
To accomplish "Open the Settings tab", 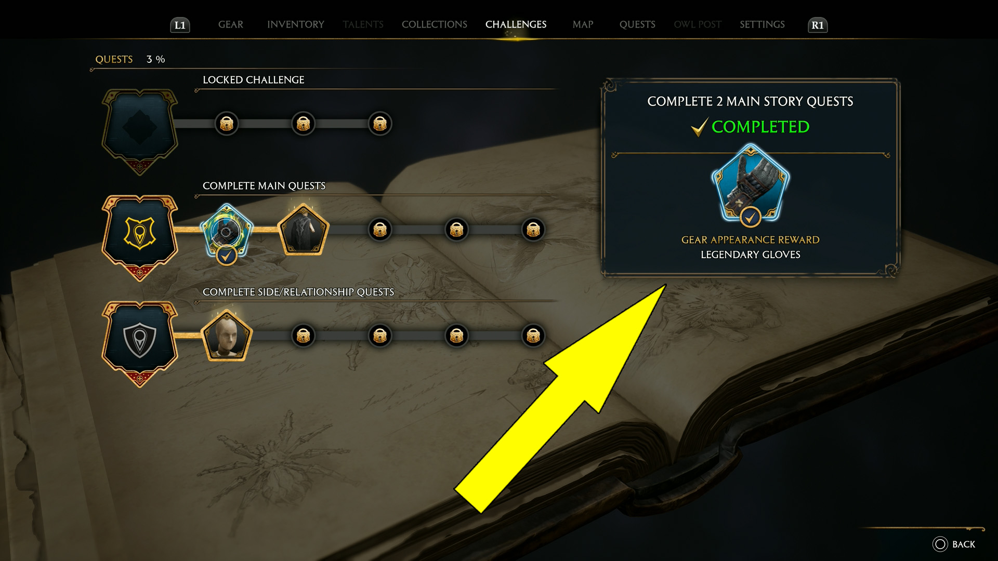I will [x=762, y=24].
